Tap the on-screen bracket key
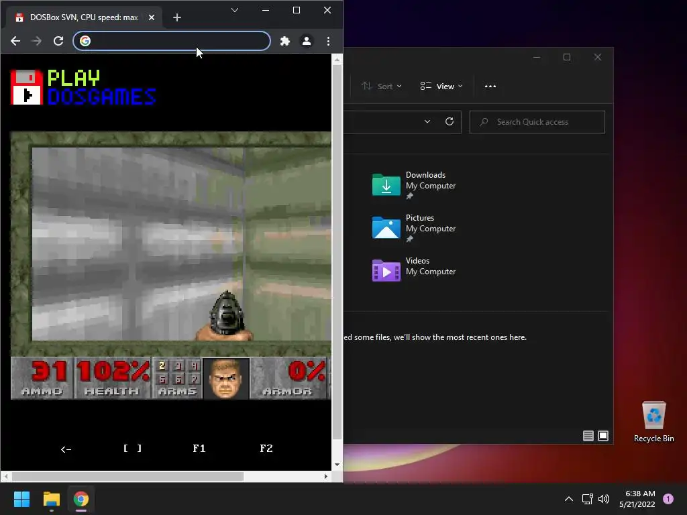The width and height of the screenshot is (687, 515). [x=132, y=449]
